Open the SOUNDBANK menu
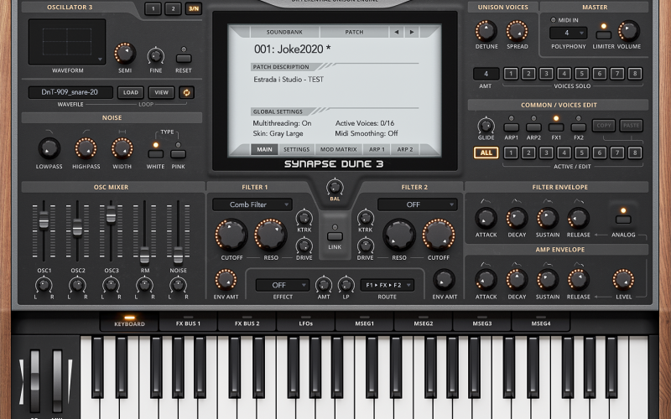The height and width of the screenshot is (419, 671). coord(284,32)
